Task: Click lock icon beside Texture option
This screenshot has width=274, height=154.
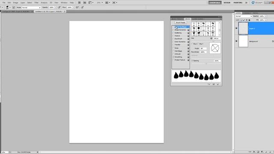Action: 188,36
